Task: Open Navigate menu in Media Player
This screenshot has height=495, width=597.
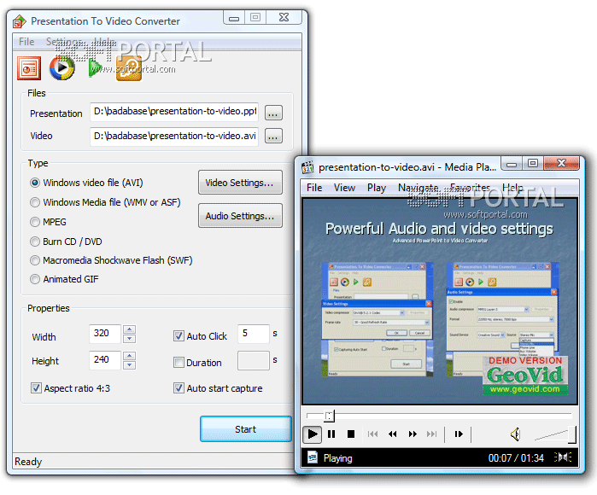Action: pos(418,188)
